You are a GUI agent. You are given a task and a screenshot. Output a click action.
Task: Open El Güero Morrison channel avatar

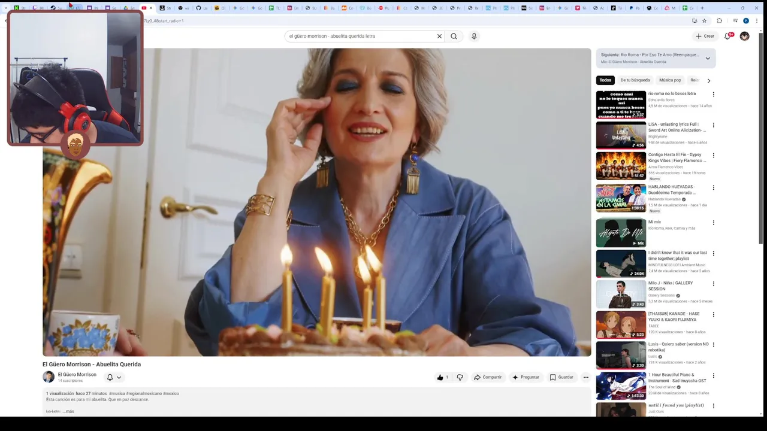click(49, 377)
